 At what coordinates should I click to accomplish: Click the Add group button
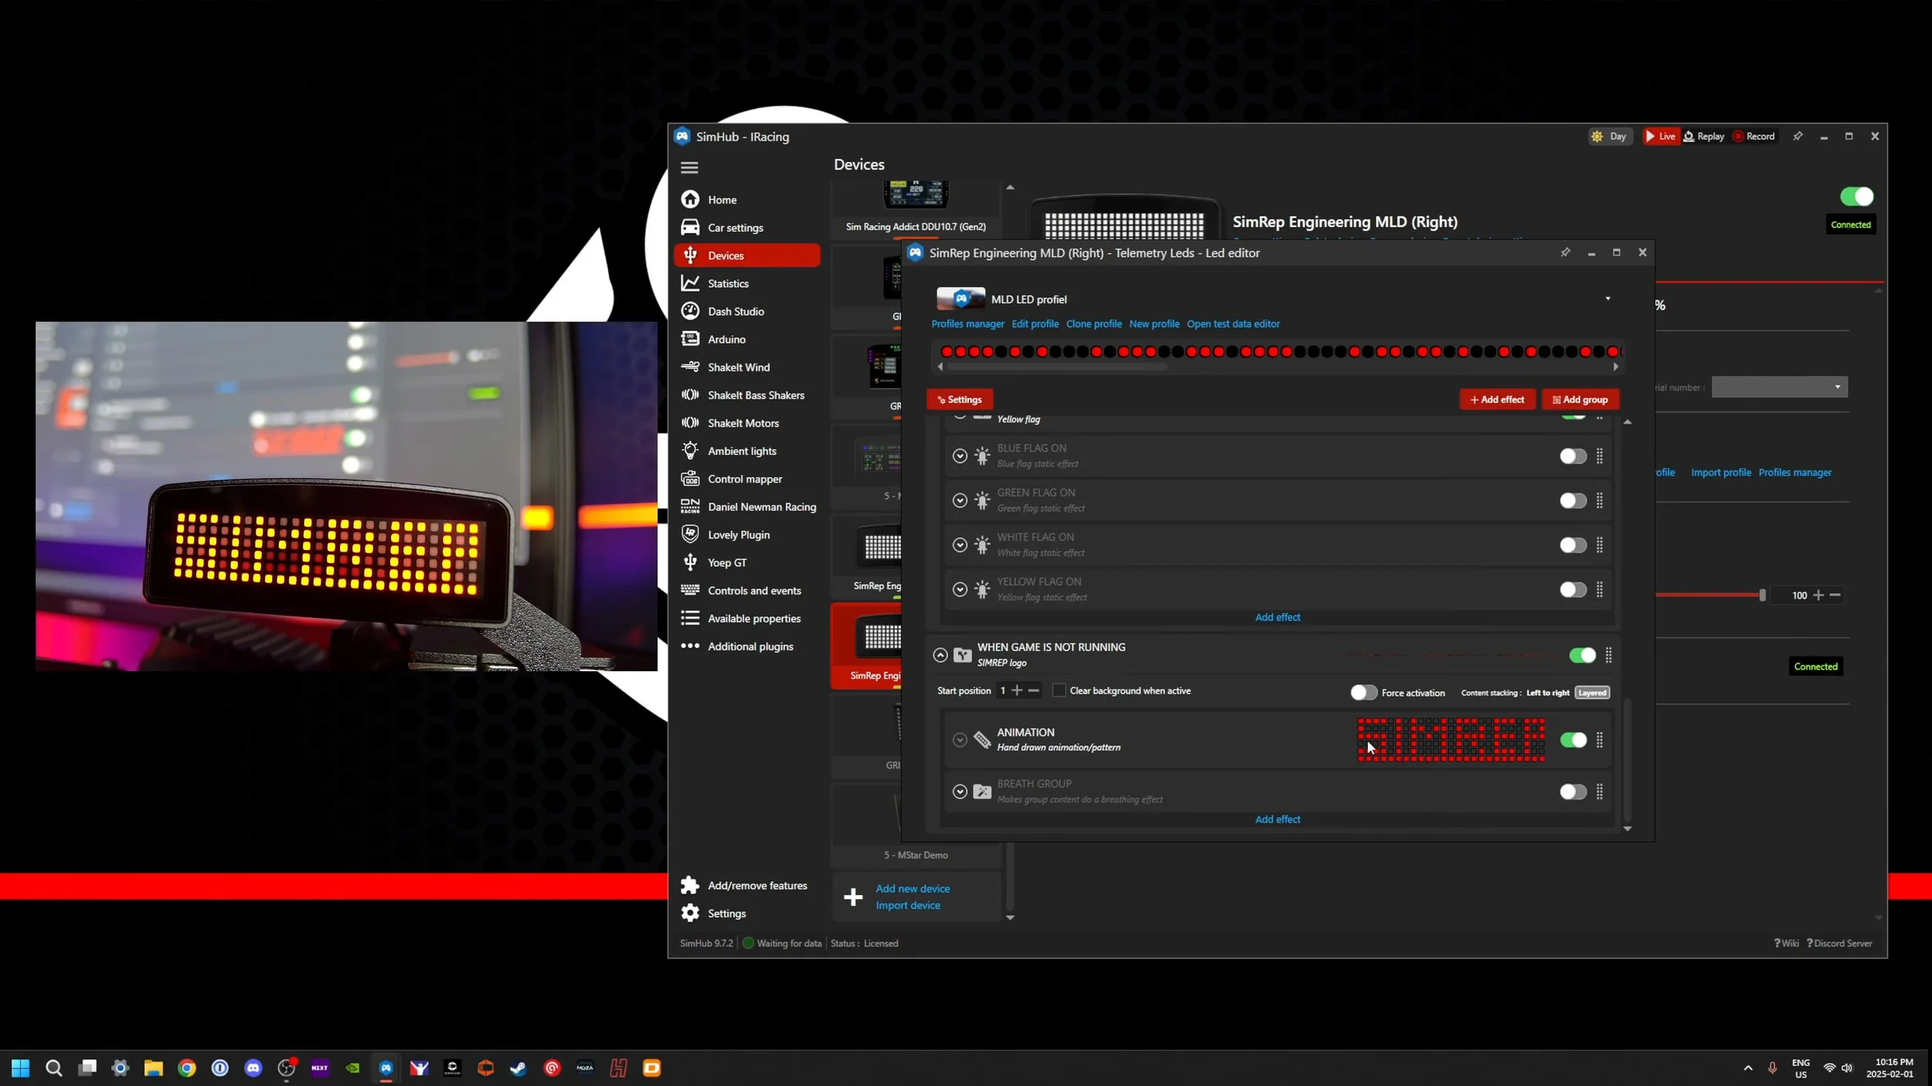click(1580, 399)
